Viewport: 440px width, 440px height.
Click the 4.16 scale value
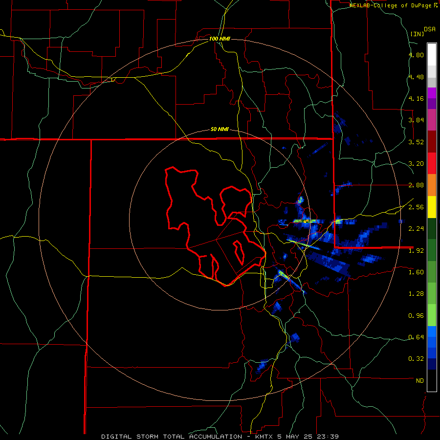[416, 98]
